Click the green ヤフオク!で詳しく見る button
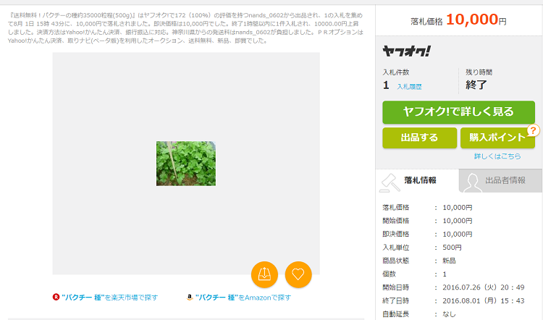This screenshot has width=543, height=320. (458, 112)
